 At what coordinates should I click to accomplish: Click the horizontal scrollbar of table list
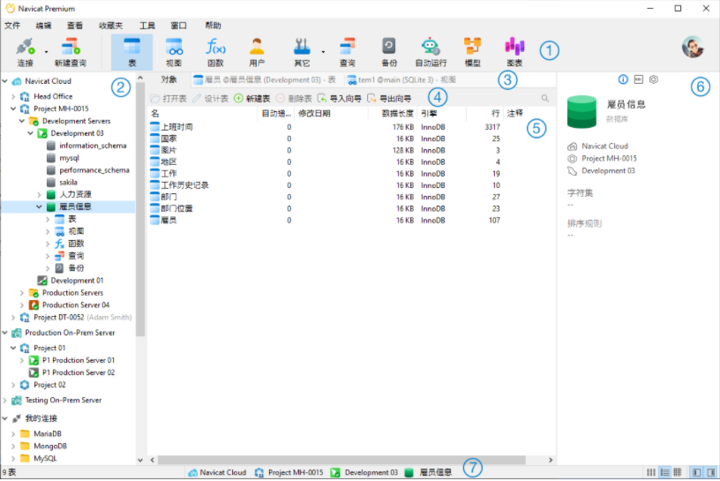(x=341, y=461)
